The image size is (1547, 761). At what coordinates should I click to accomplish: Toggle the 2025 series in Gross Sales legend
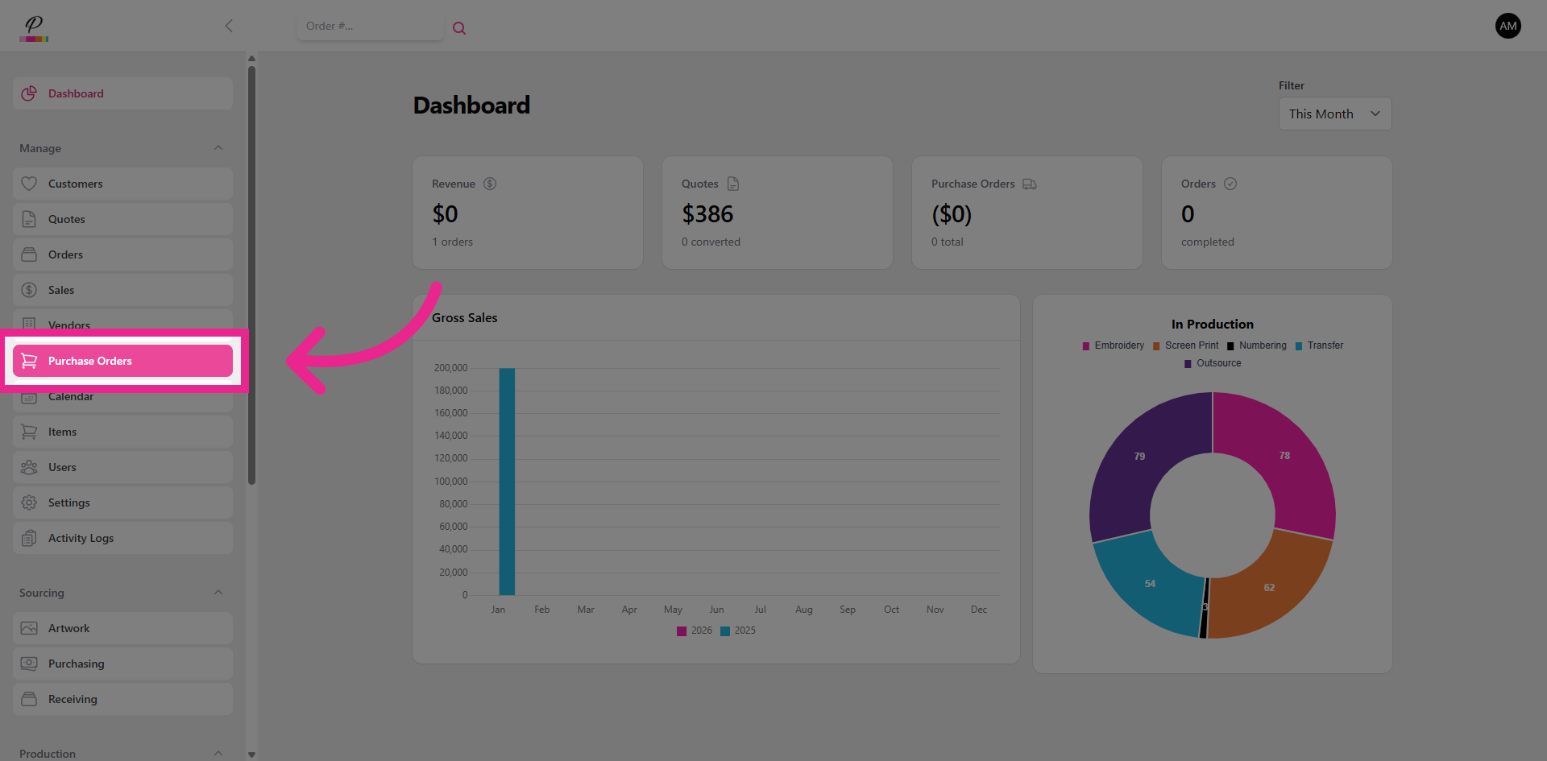[738, 631]
